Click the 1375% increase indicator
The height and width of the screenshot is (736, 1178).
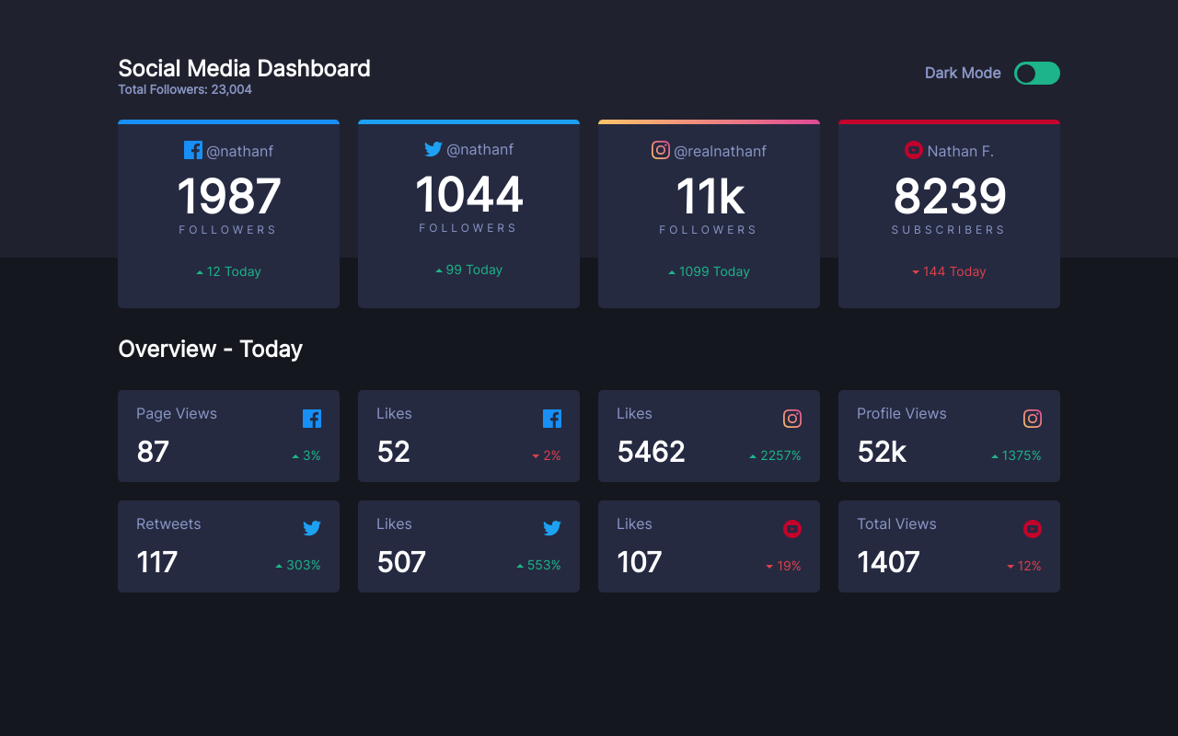(x=1016, y=455)
